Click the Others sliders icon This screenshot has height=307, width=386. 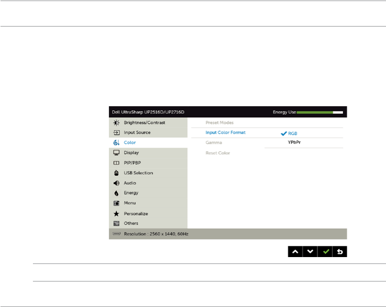tap(116, 224)
